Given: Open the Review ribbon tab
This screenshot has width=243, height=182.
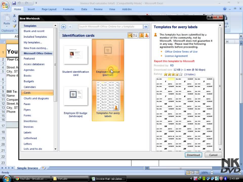Looking at the screenshot, I should tap(98, 9).
